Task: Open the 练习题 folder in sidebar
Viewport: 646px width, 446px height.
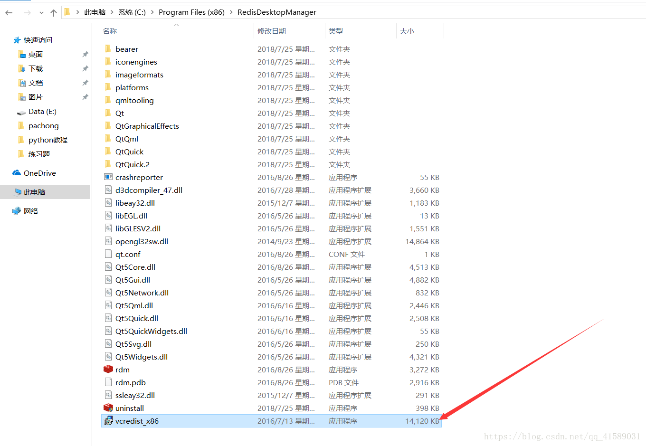Action: click(x=39, y=154)
